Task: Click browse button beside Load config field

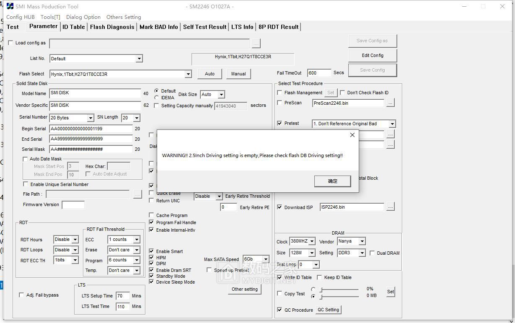Action: coord(256,43)
